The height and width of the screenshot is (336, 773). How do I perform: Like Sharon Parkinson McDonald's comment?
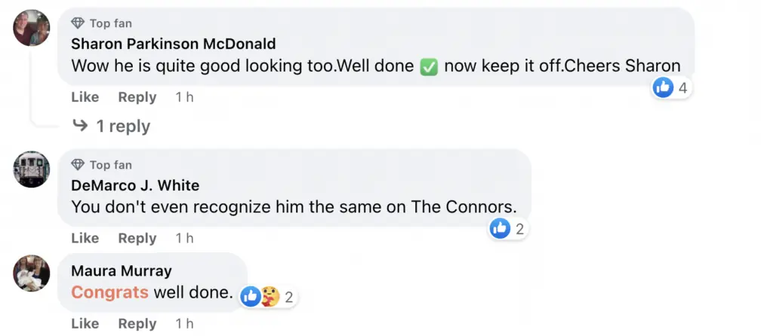point(85,97)
